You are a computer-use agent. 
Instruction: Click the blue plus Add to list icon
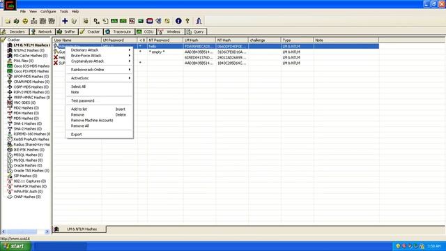[65, 21]
